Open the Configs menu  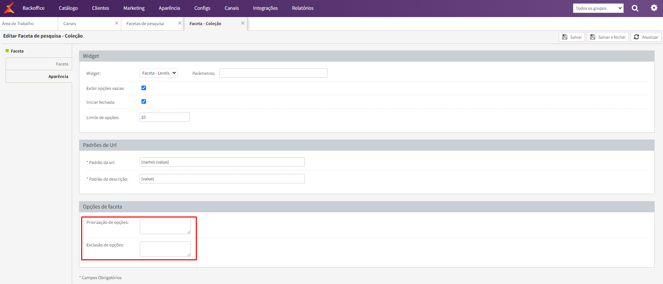pyautogui.click(x=202, y=8)
